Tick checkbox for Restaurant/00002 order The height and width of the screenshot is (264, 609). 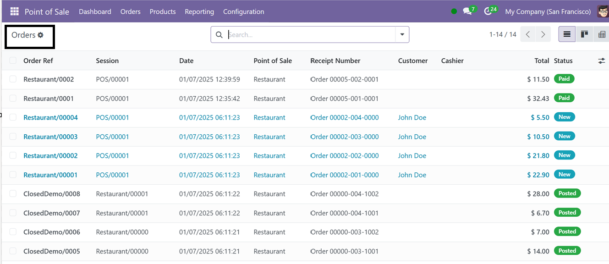point(13,155)
